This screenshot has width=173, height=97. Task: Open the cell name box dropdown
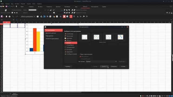pyautogui.click(x=14, y=20)
